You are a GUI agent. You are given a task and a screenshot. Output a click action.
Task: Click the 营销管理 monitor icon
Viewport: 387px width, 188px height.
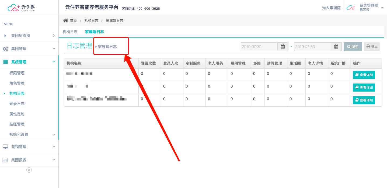point(5,147)
